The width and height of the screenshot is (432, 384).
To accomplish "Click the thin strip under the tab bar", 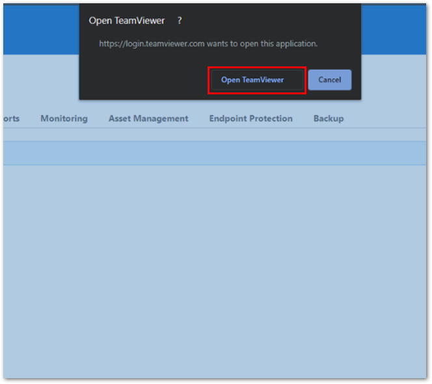I will click(215, 135).
